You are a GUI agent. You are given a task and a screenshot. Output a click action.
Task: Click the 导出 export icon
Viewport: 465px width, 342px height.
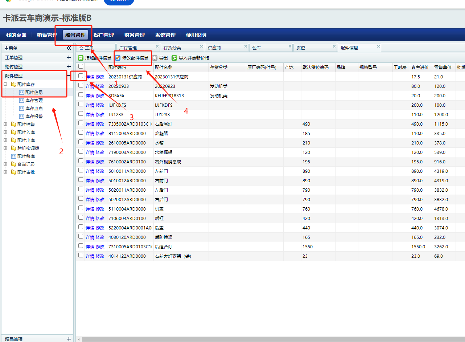[x=155, y=58]
